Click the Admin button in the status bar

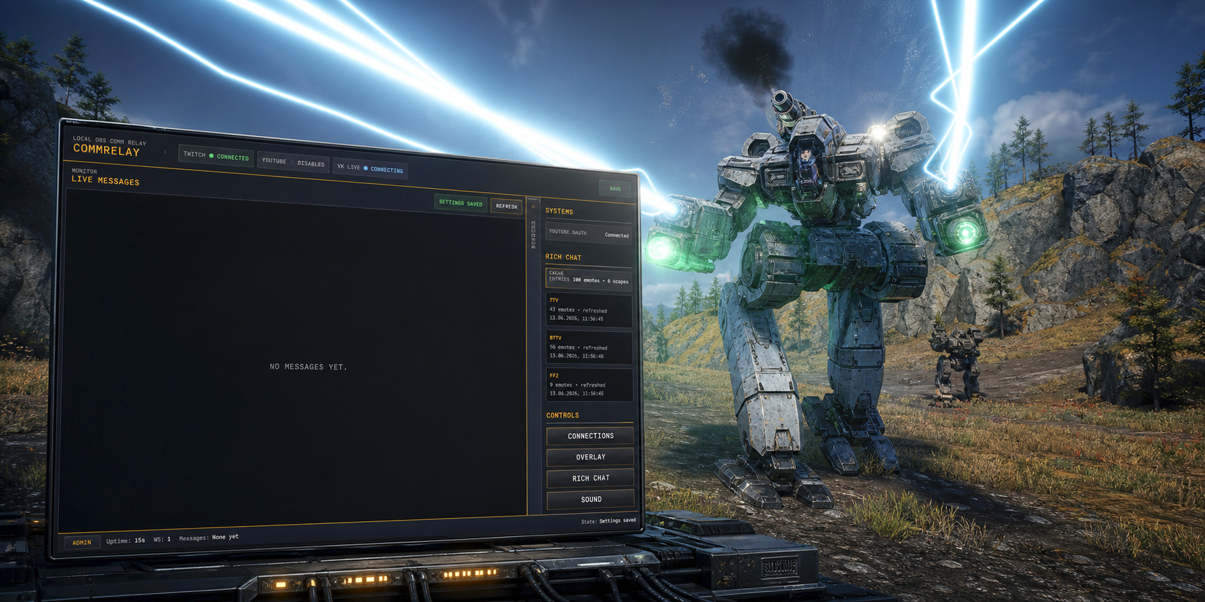click(x=82, y=542)
